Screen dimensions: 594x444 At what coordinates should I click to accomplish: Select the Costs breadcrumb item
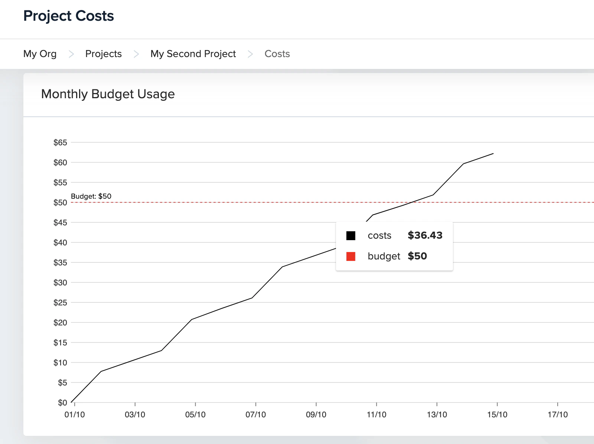[x=277, y=54]
